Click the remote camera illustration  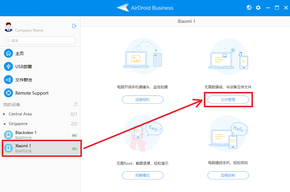coord(143,56)
